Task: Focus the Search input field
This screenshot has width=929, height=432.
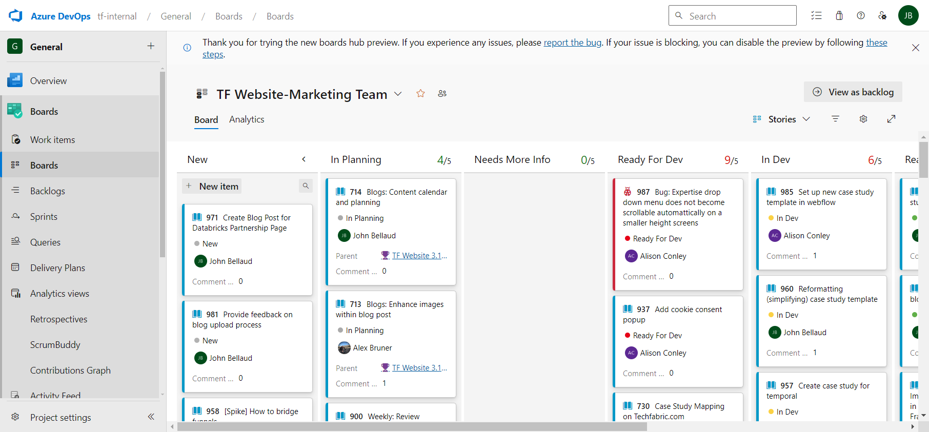Action: [732, 15]
